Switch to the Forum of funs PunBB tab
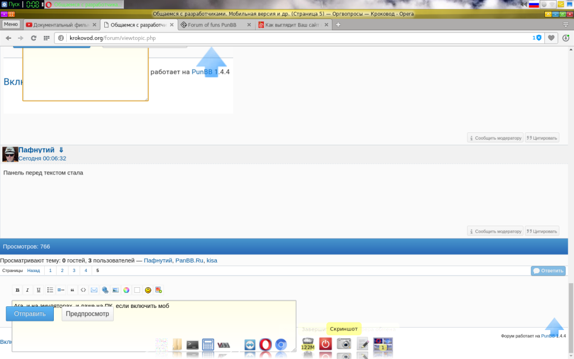Screen dimensions: 574x359 tap(216, 25)
